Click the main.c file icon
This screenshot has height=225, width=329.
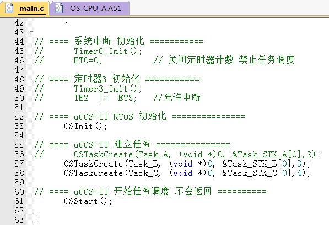[9, 8]
